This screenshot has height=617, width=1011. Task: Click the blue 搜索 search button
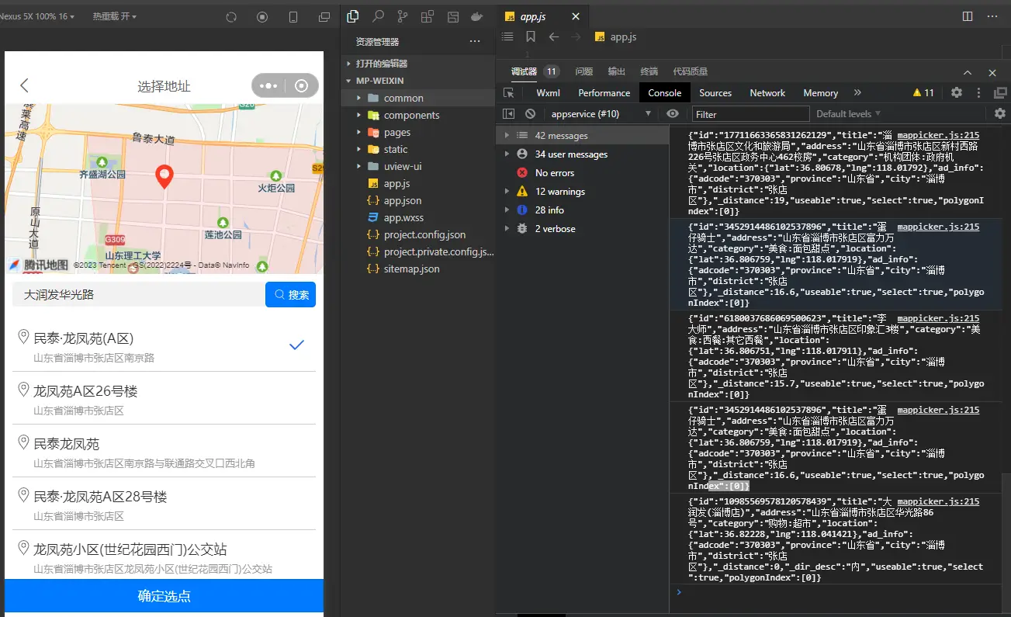(x=291, y=295)
